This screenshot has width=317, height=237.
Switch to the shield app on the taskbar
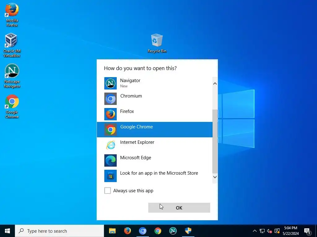pyautogui.click(x=188, y=231)
